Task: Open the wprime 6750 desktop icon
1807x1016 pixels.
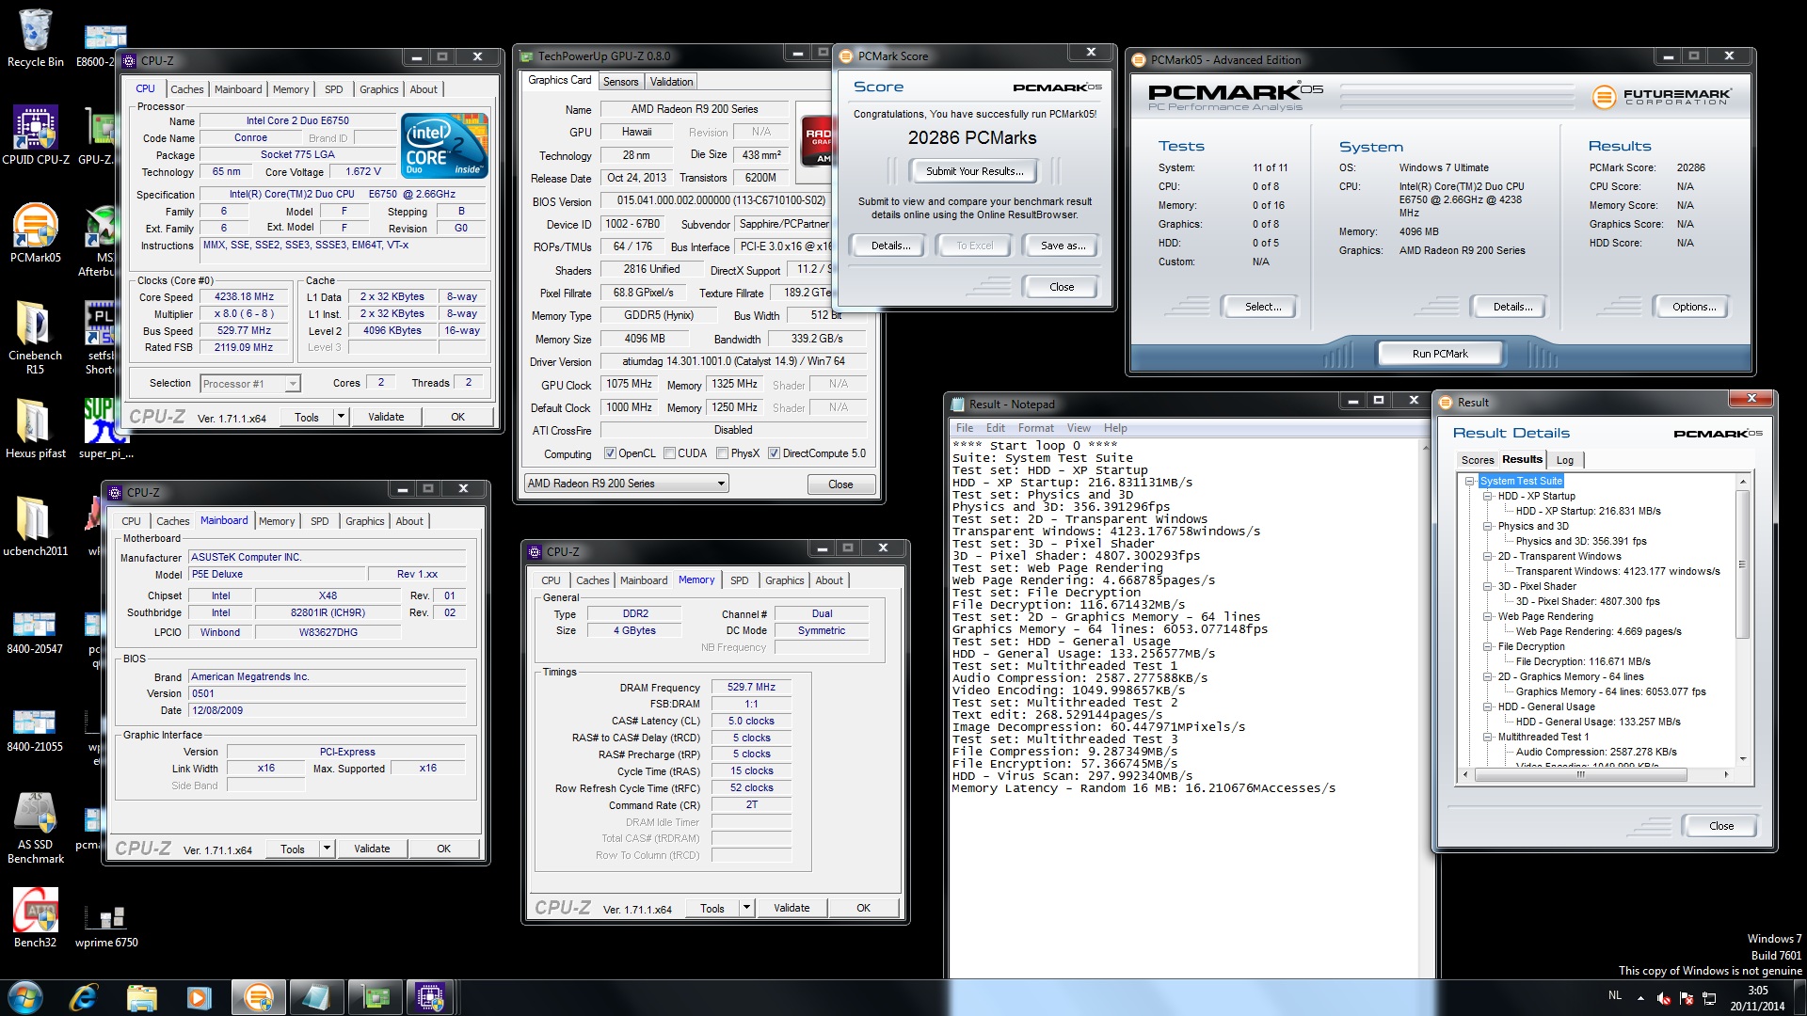Action: click(x=106, y=926)
